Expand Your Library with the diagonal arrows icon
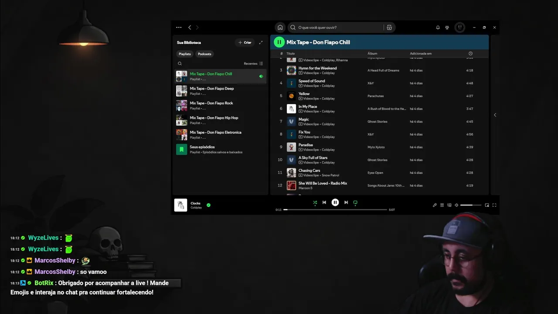This screenshot has width=558, height=314. click(x=261, y=42)
